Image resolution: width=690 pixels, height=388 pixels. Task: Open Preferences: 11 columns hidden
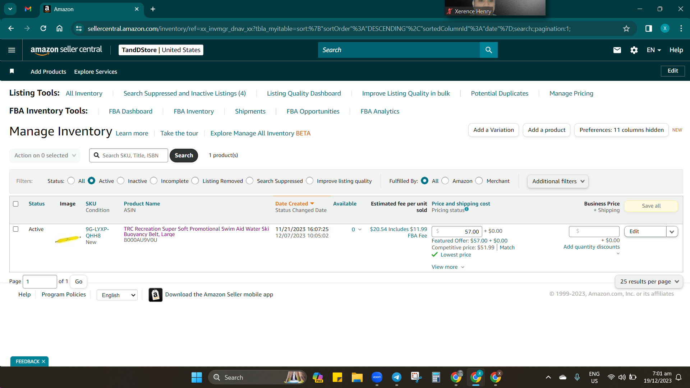621,130
